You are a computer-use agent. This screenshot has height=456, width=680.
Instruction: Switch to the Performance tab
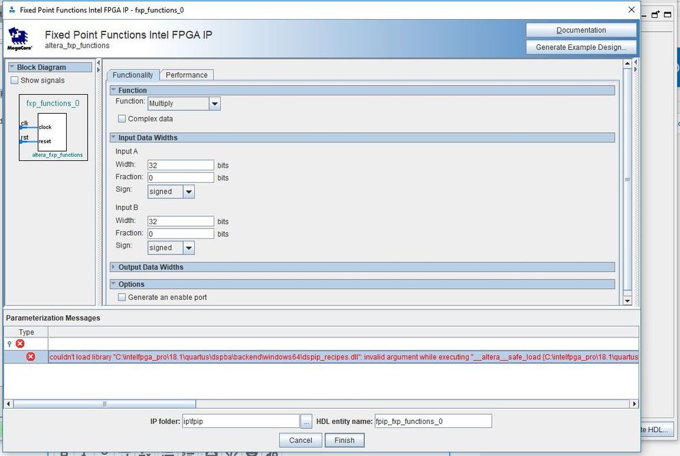[187, 75]
